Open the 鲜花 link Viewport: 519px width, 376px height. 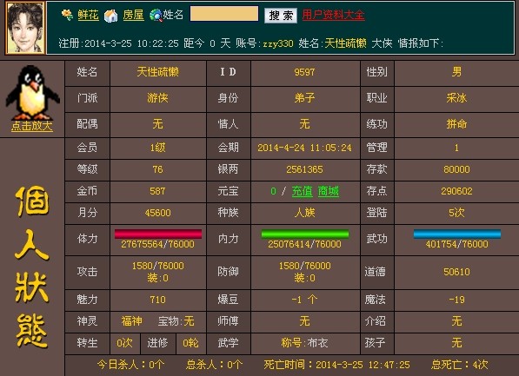coord(89,15)
